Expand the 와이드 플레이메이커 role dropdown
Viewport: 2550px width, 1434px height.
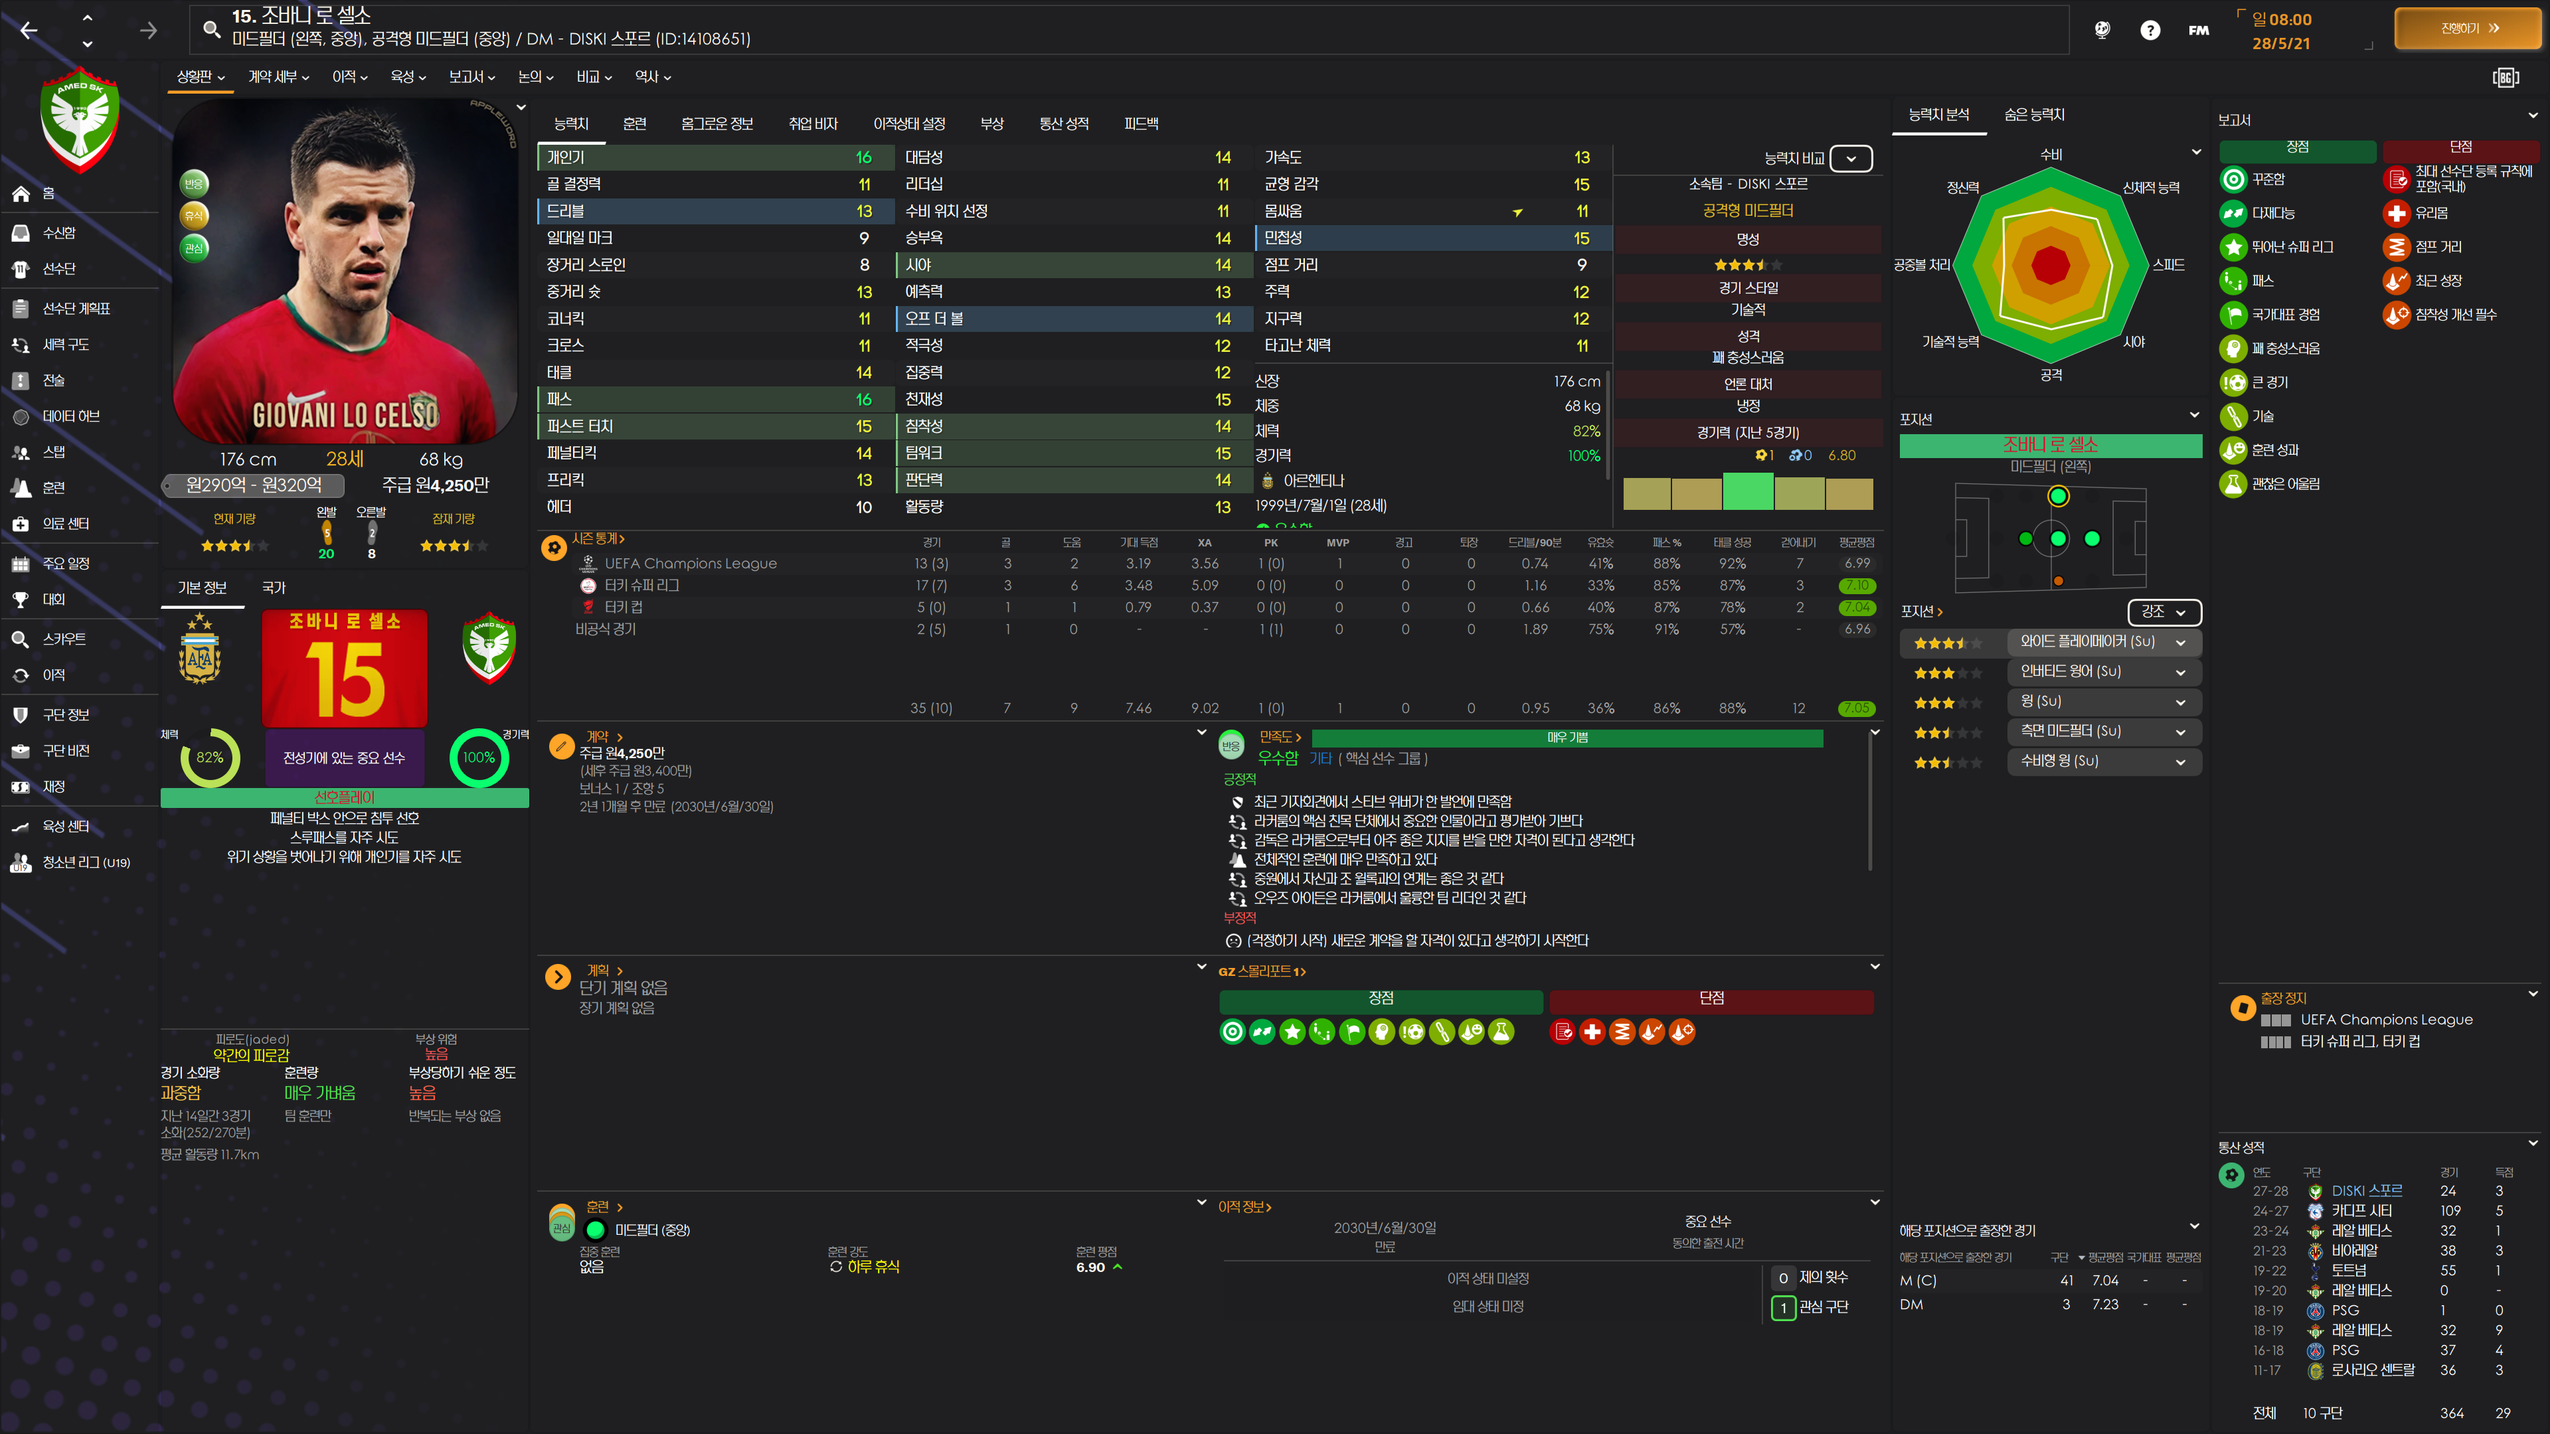point(2179,642)
